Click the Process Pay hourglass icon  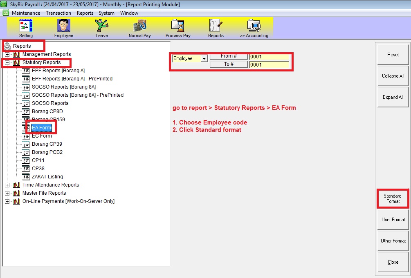click(x=178, y=26)
